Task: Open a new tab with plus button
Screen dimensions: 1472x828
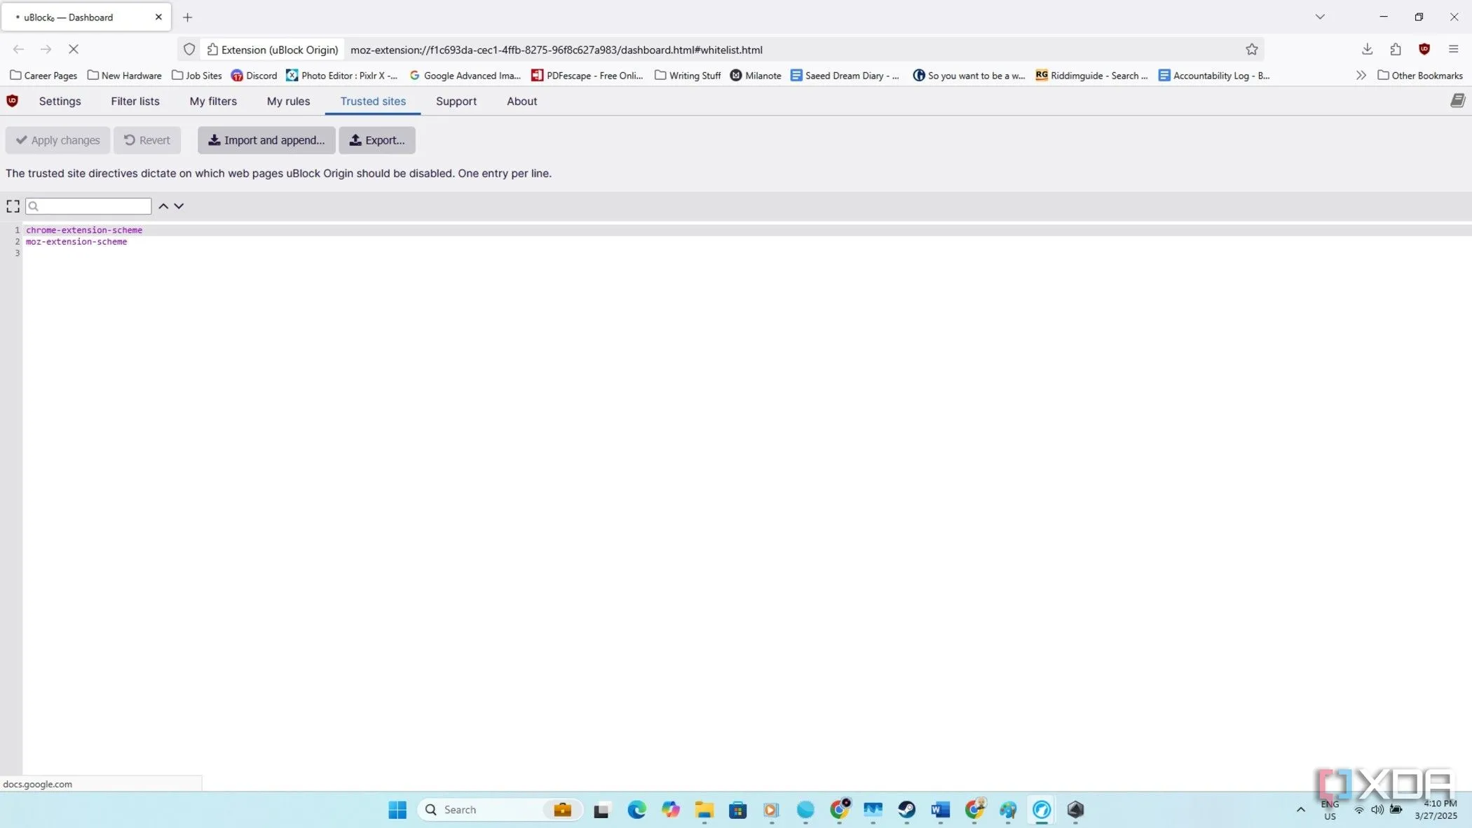Action: tap(187, 18)
